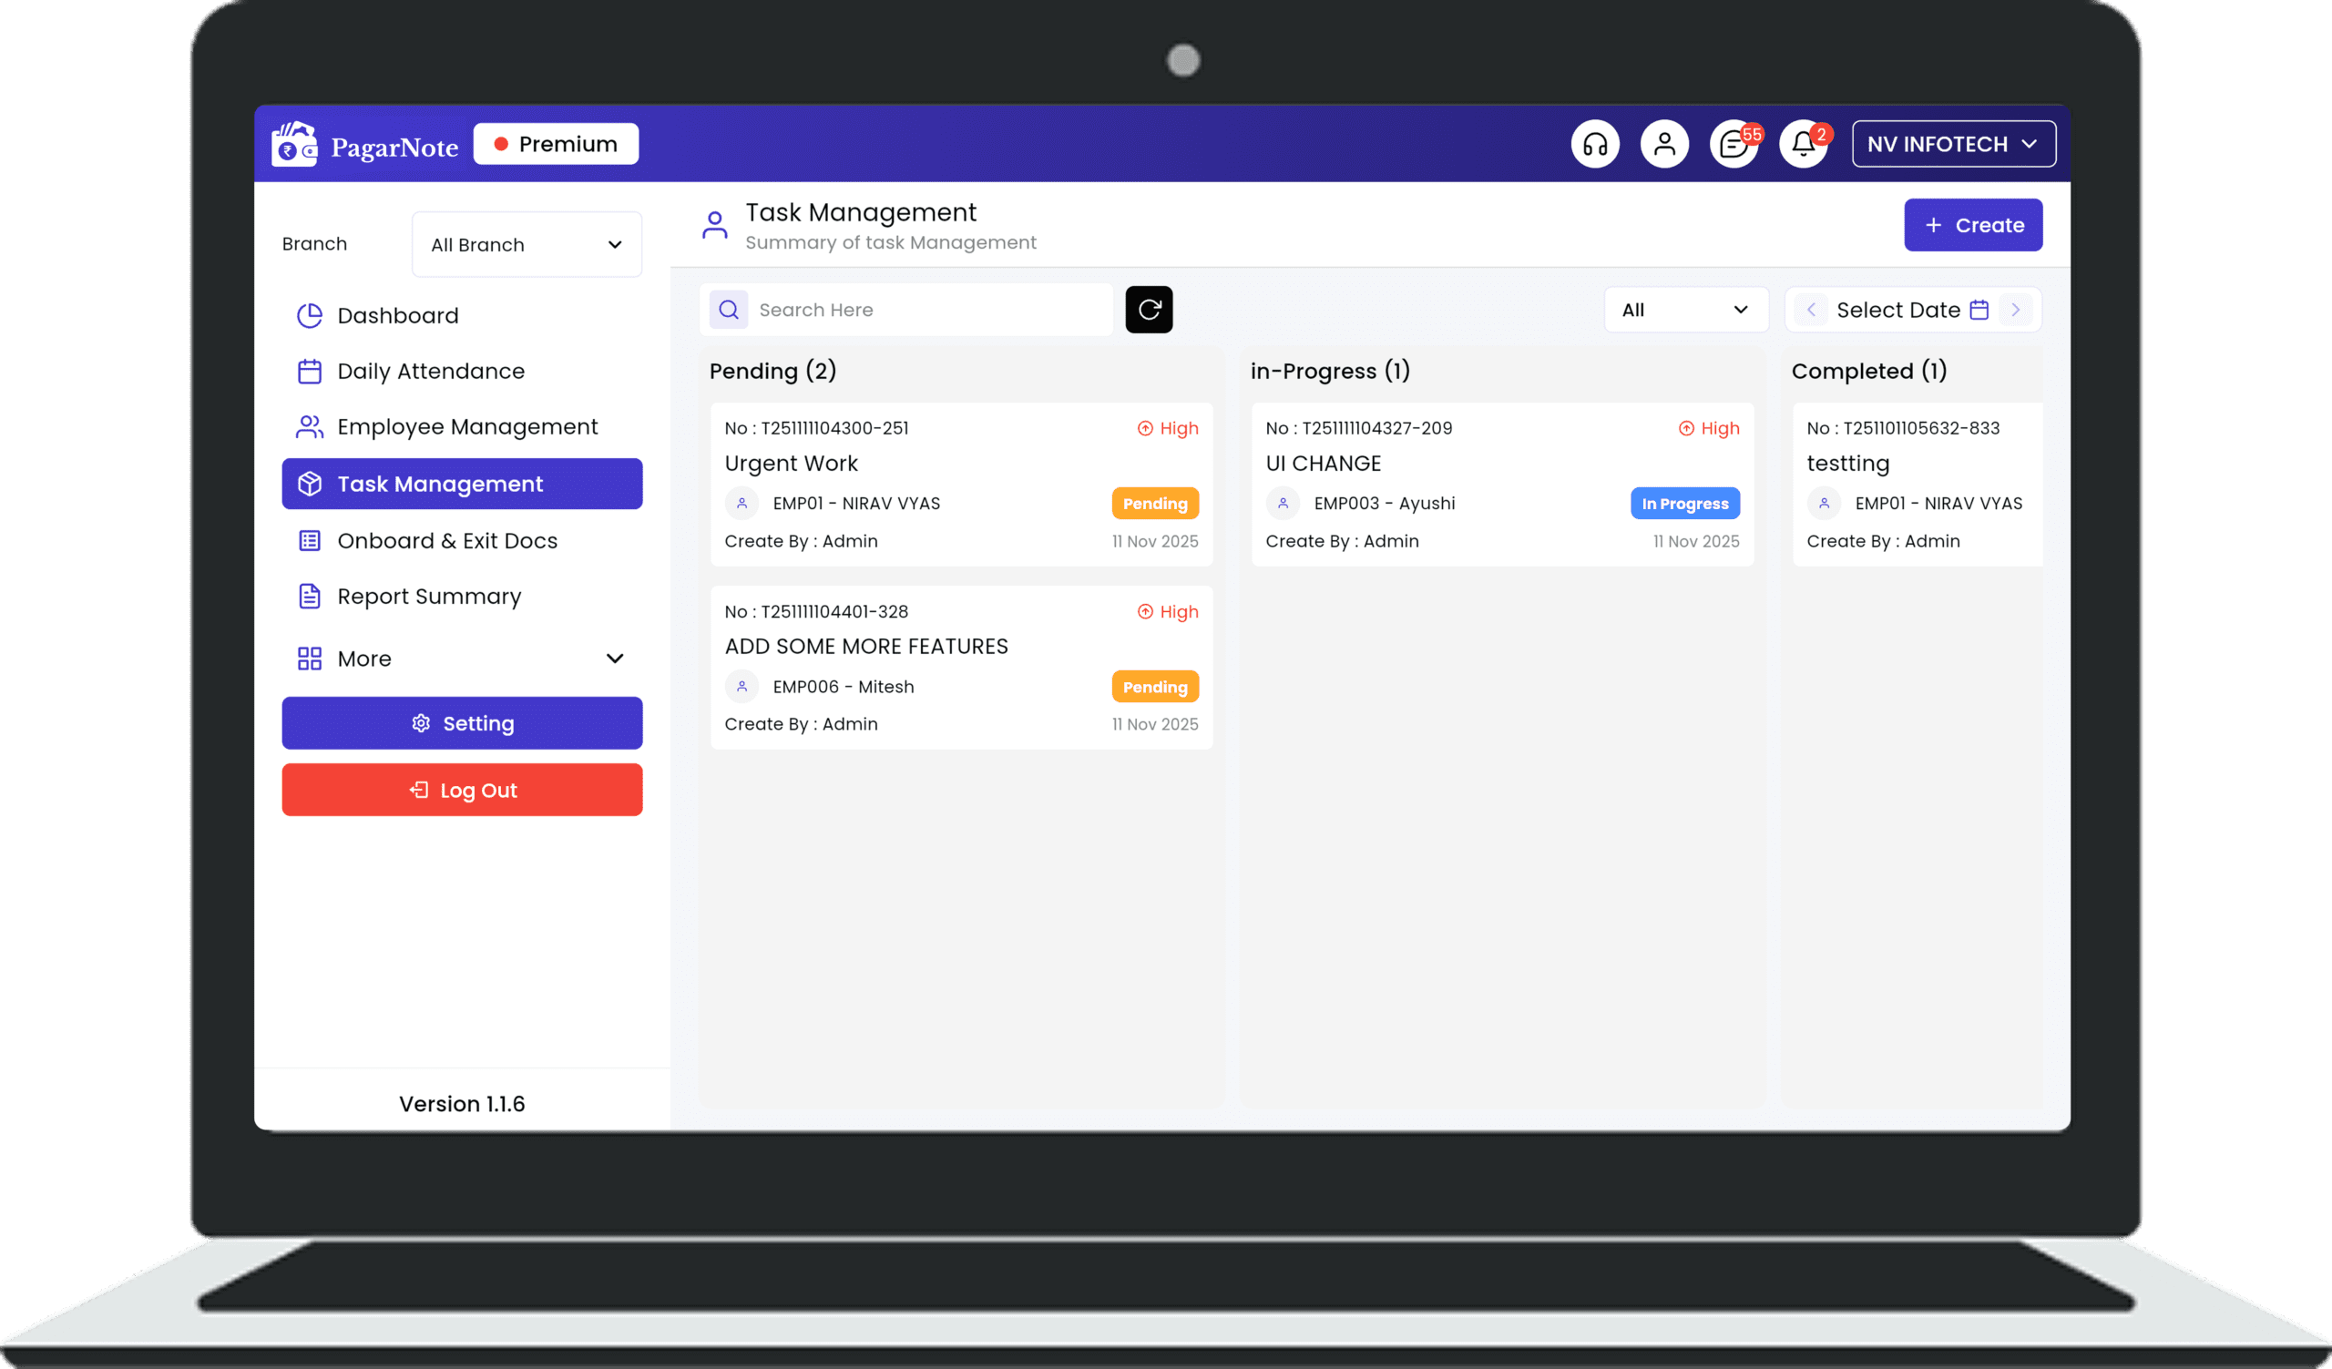Open the ADD SOME MORE FEATURES title
The image size is (2332, 1369).
pyautogui.click(x=866, y=647)
